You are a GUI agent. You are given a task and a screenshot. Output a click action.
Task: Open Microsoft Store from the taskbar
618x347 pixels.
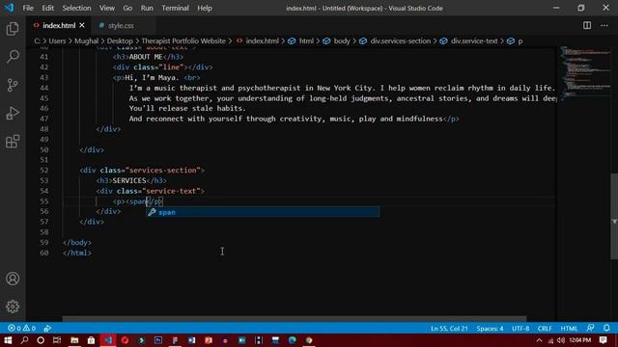pos(91,340)
